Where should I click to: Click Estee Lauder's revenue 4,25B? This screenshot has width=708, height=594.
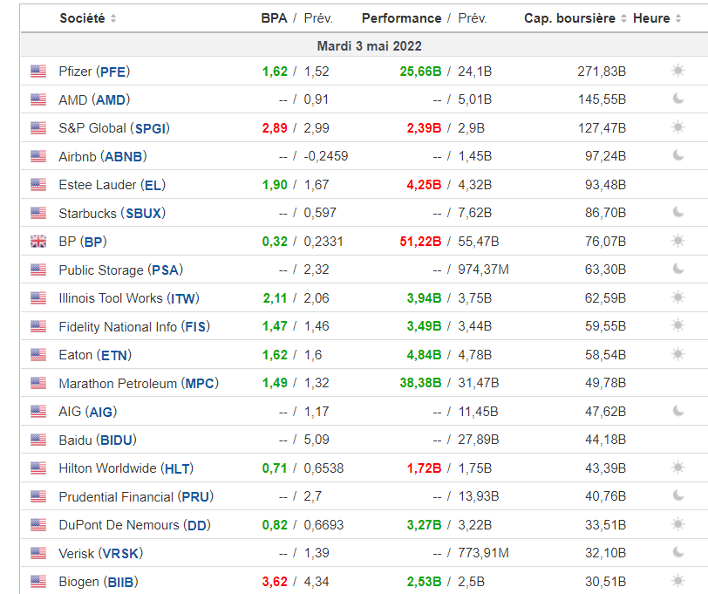pyautogui.click(x=424, y=185)
